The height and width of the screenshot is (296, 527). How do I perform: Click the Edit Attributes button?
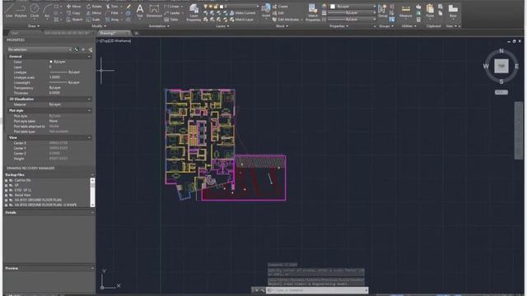pos(286,20)
